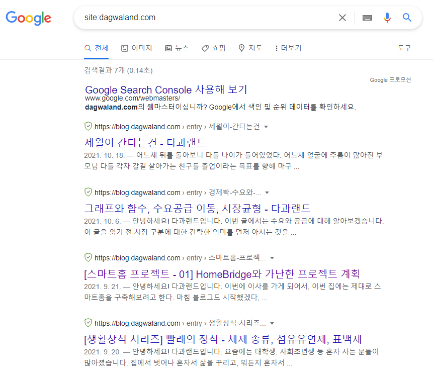Click the Google logo
Image resolution: width=433 pixels, height=379 pixels.
[29, 18]
